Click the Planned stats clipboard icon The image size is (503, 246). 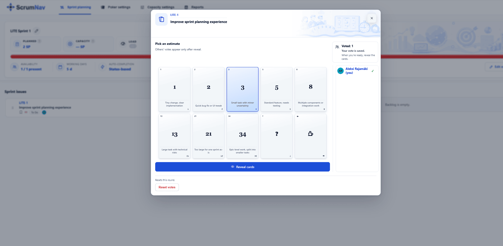coord(17,44)
